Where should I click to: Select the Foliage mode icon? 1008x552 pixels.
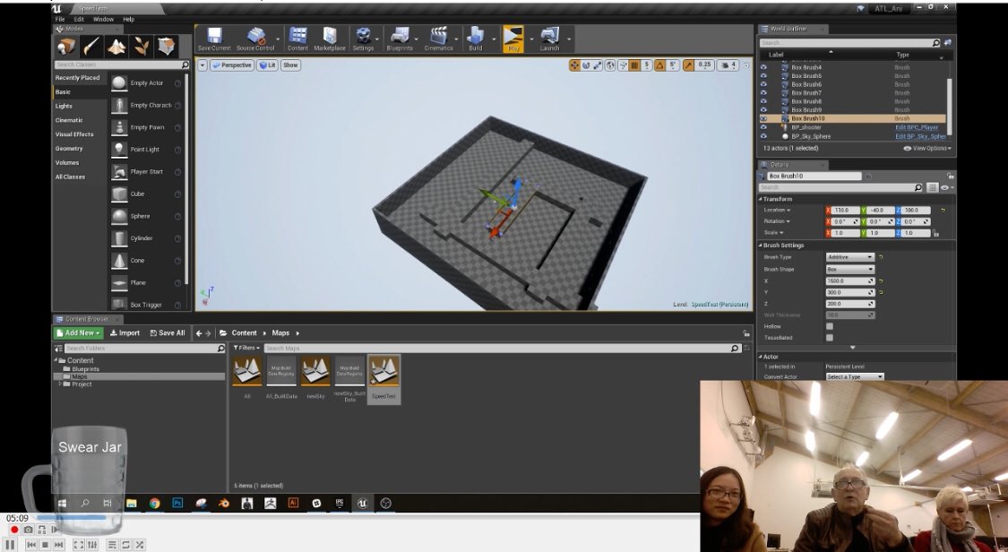[142, 47]
